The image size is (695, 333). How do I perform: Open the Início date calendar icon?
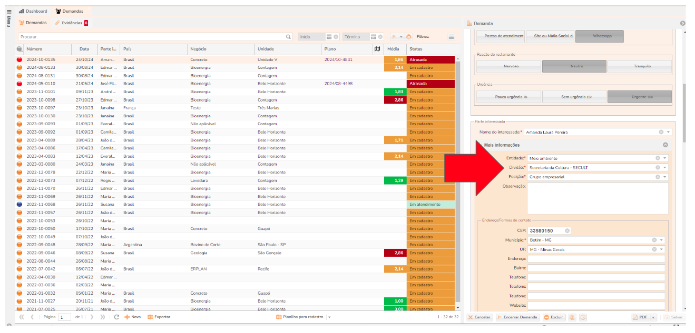click(x=329, y=37)
